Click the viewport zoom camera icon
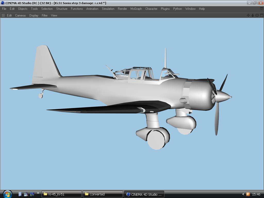This screenshot has height=198, width=264. point(253,15)
